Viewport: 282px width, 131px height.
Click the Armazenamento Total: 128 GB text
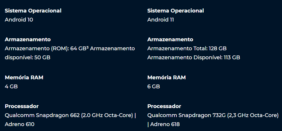point(187,49)
